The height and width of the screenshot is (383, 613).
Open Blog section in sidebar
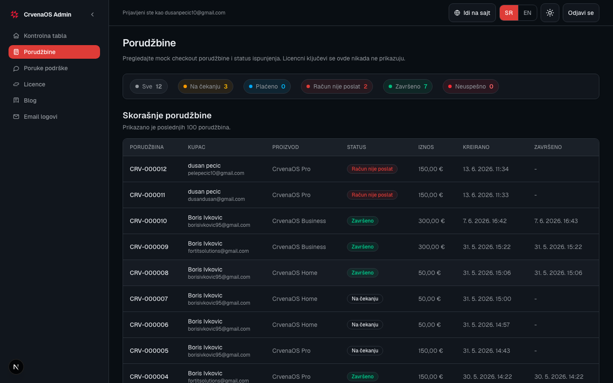pos(54,100)
